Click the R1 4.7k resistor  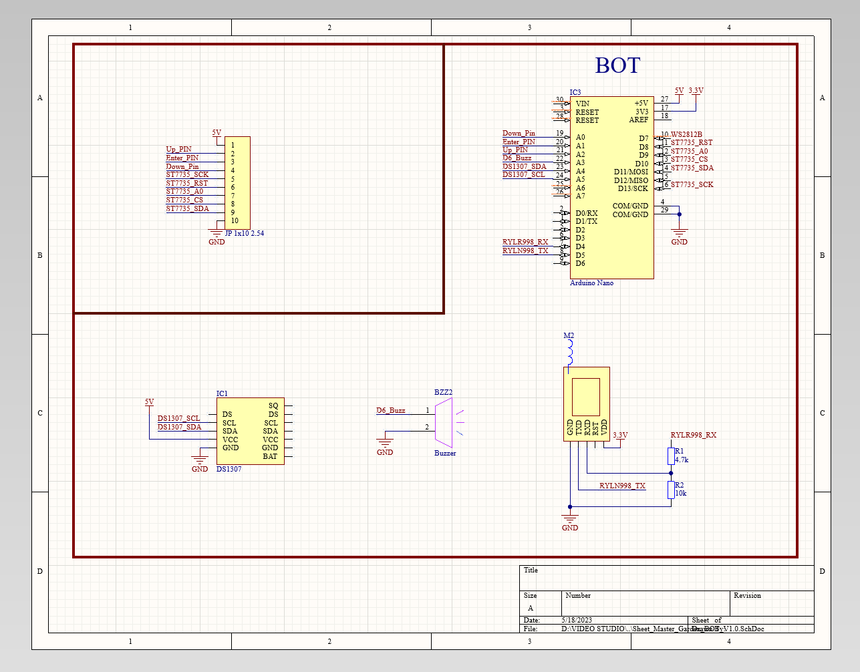coord(671,456)
